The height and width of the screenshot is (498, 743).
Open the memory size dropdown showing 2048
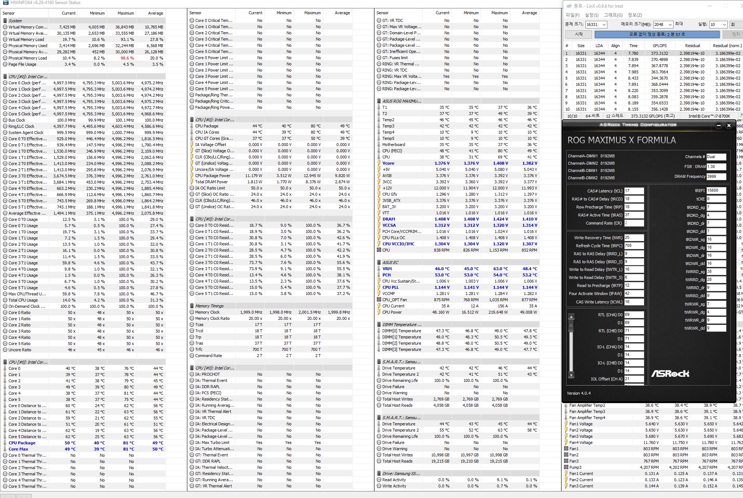(670, 24)
